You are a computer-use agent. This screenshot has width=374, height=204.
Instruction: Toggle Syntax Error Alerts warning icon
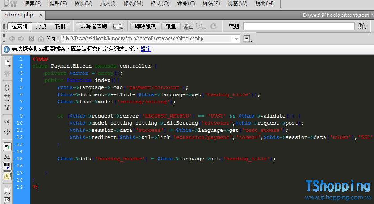pos(7,175)
